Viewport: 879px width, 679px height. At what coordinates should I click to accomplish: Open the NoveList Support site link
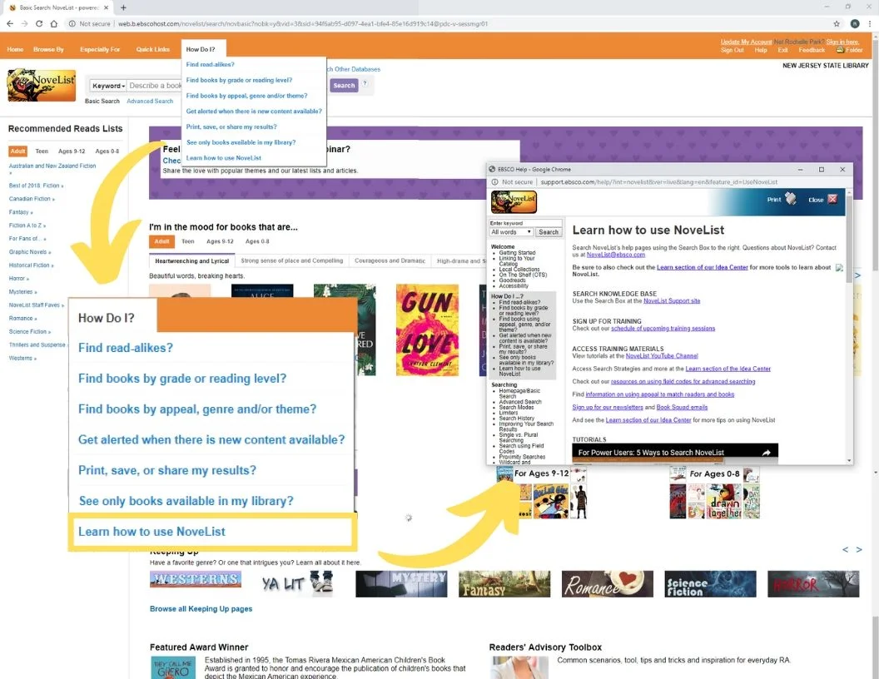click(672, 301)
